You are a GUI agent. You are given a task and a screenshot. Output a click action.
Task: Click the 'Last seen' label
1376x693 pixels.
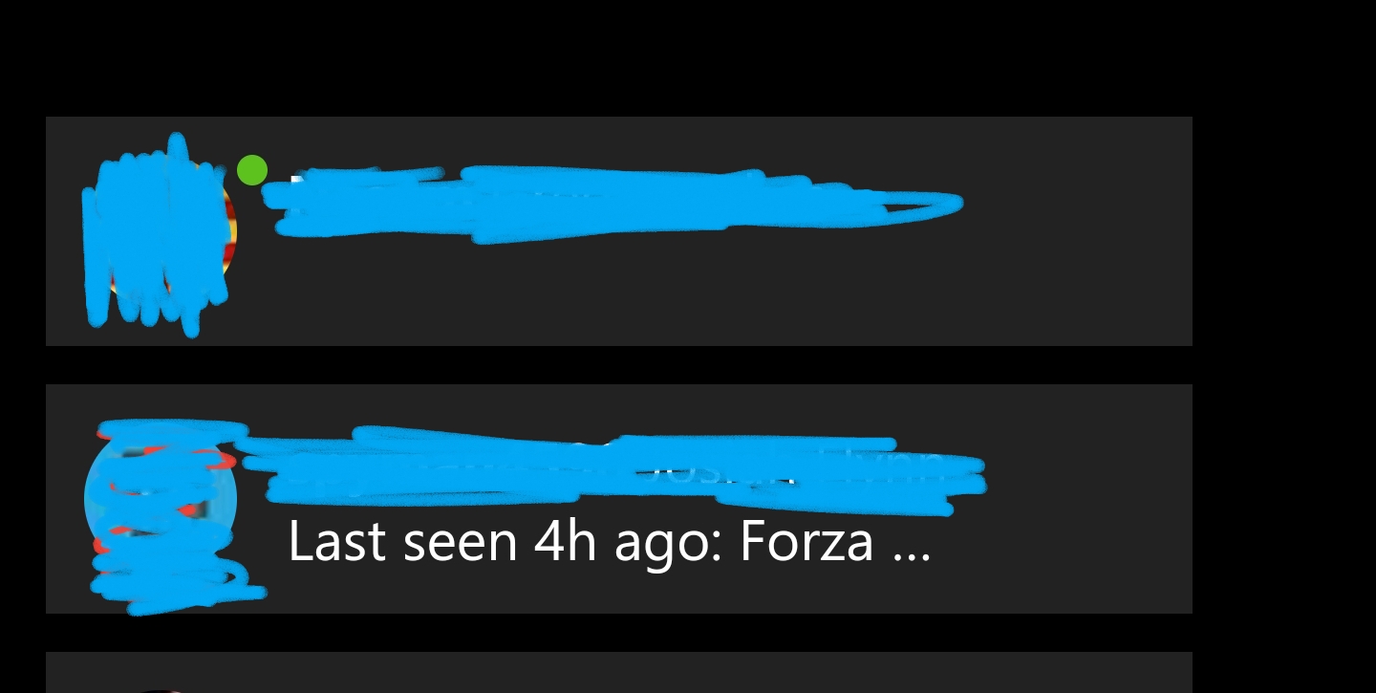pos(402,542)
